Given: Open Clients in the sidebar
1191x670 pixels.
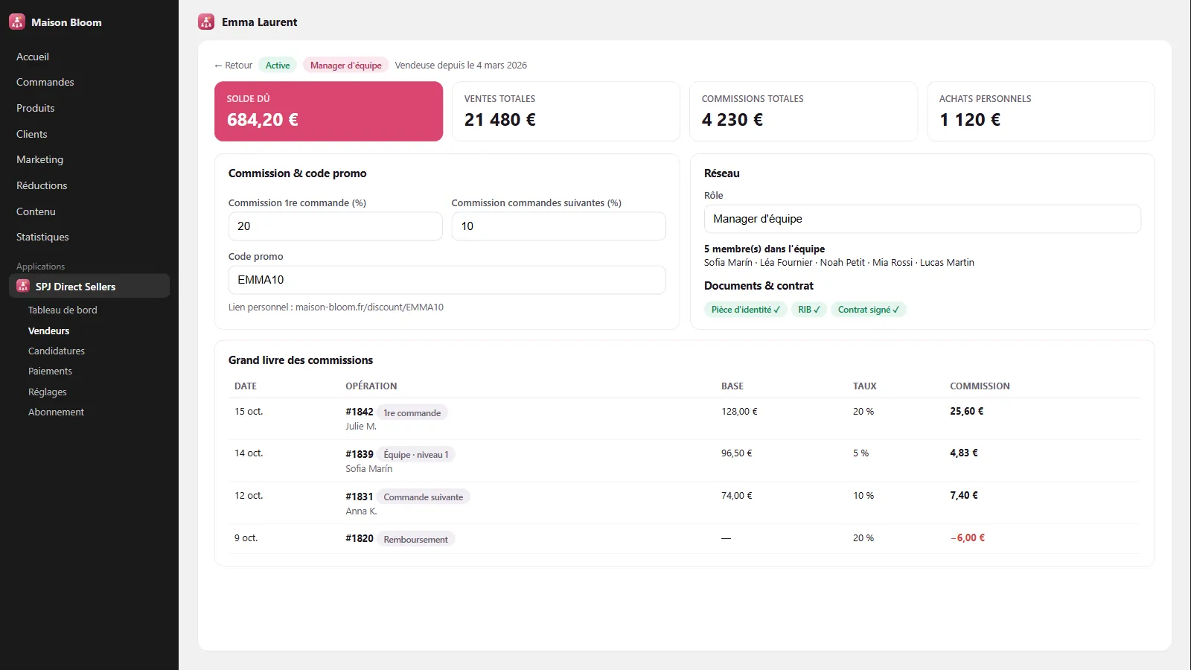Looking at the screenshot, I should point(32,134).
